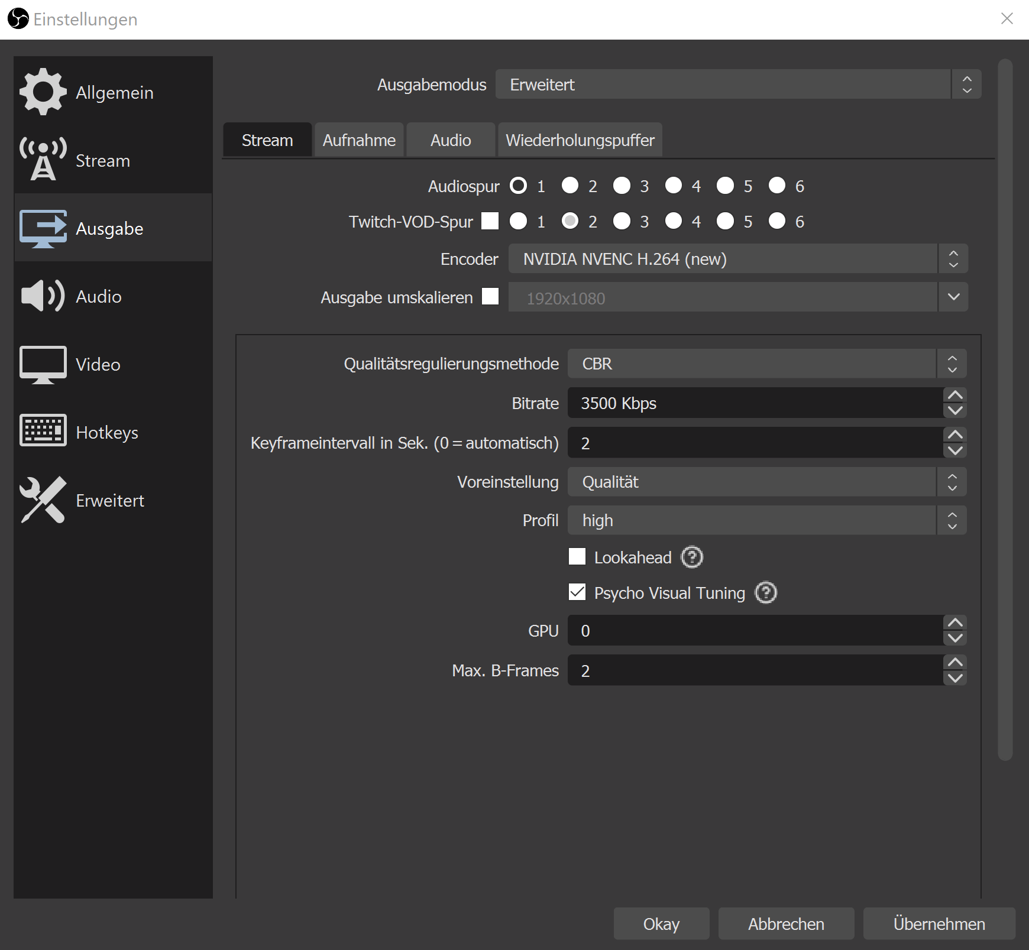Click the Abbrechen button
1029x950 pixels.
coord(786,923)
